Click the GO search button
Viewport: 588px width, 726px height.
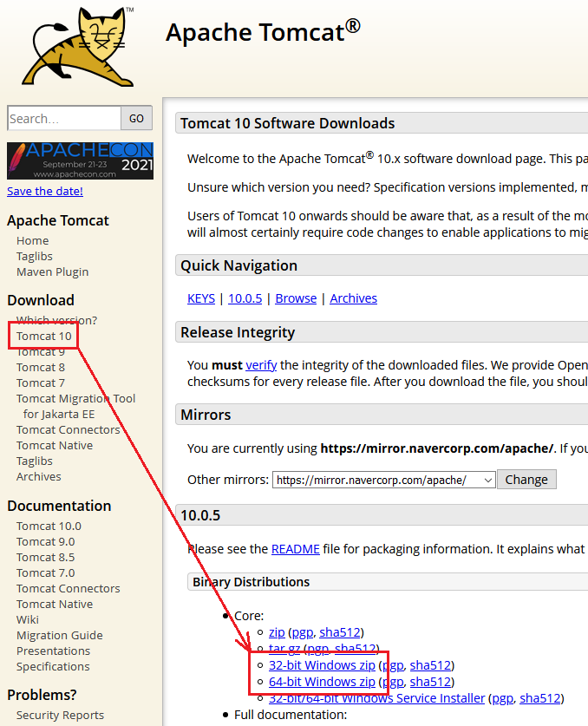(x=136, y=119)
